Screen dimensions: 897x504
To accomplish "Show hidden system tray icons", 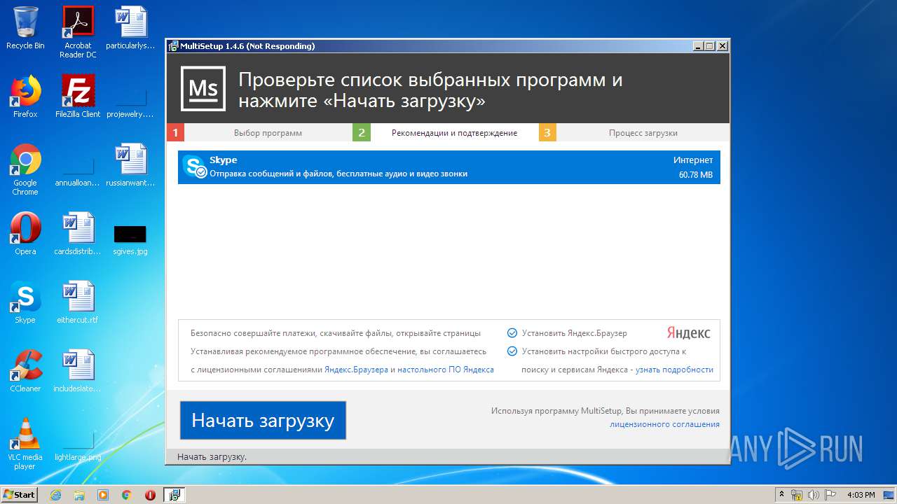I will [781, 495].
